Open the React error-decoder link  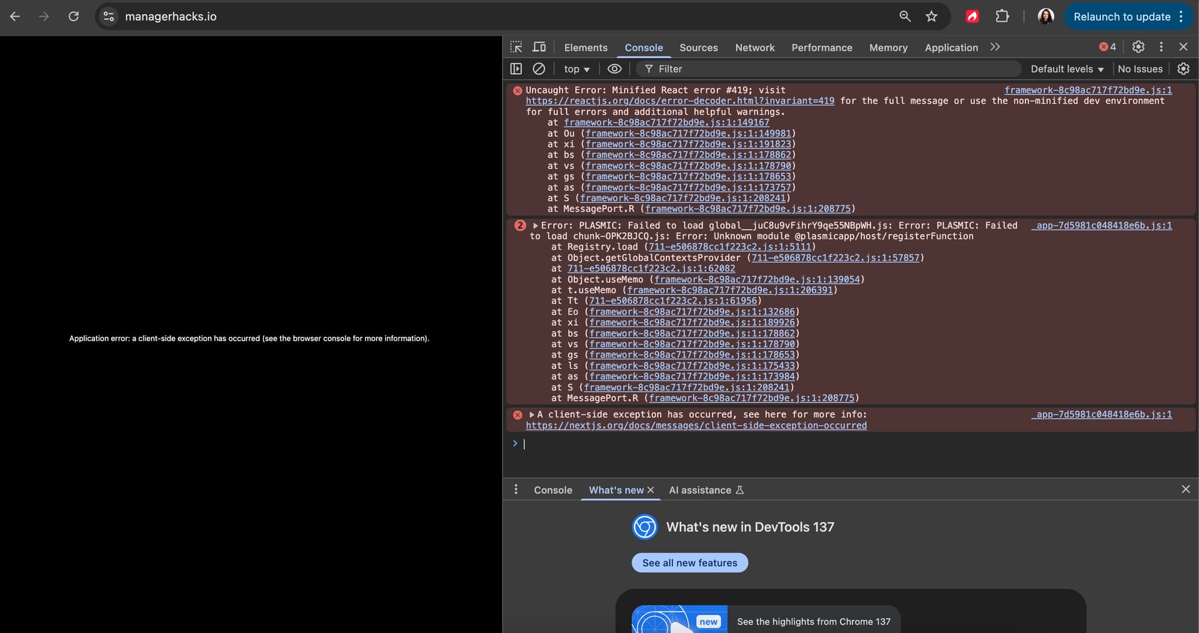click(x=679, y=101)
